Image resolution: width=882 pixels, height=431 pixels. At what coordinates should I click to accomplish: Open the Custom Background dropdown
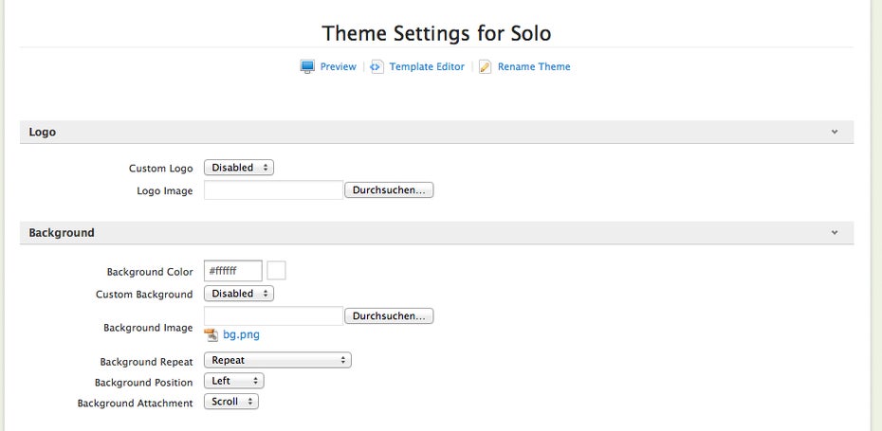pyautogui.click(x=239, y=294)
